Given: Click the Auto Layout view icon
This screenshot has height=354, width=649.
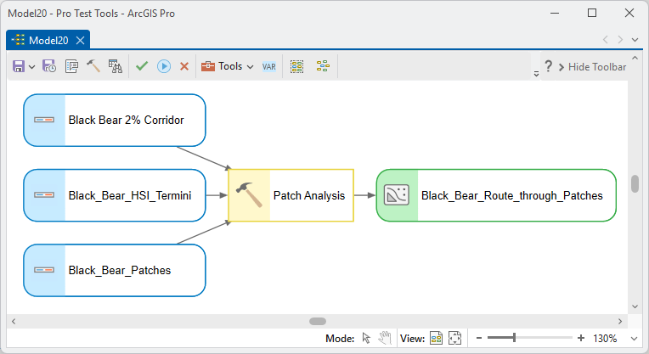Looking at the screenshot, I should click(437, 338).
